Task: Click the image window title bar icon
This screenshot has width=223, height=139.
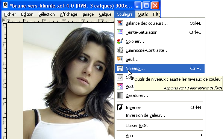Action: coord(5,6)
